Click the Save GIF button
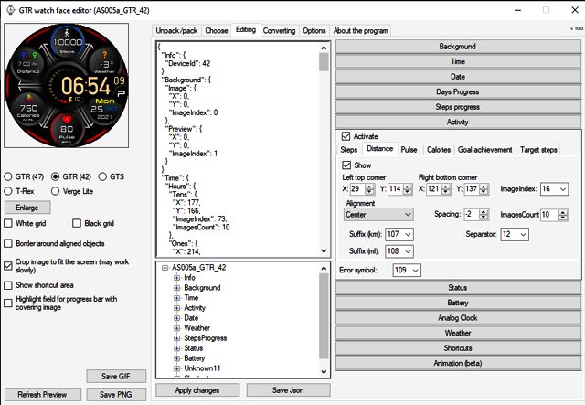 116,377
